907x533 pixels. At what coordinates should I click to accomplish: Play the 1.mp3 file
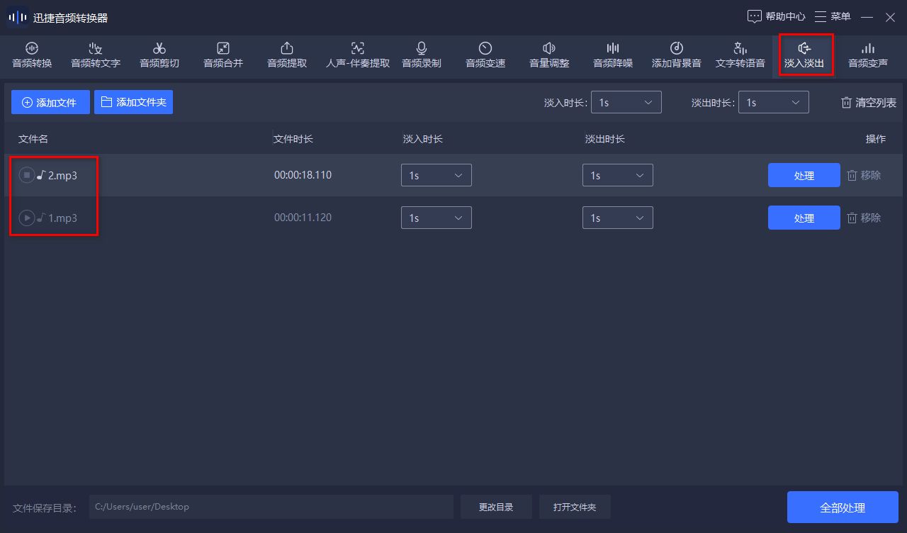[26, 218]
